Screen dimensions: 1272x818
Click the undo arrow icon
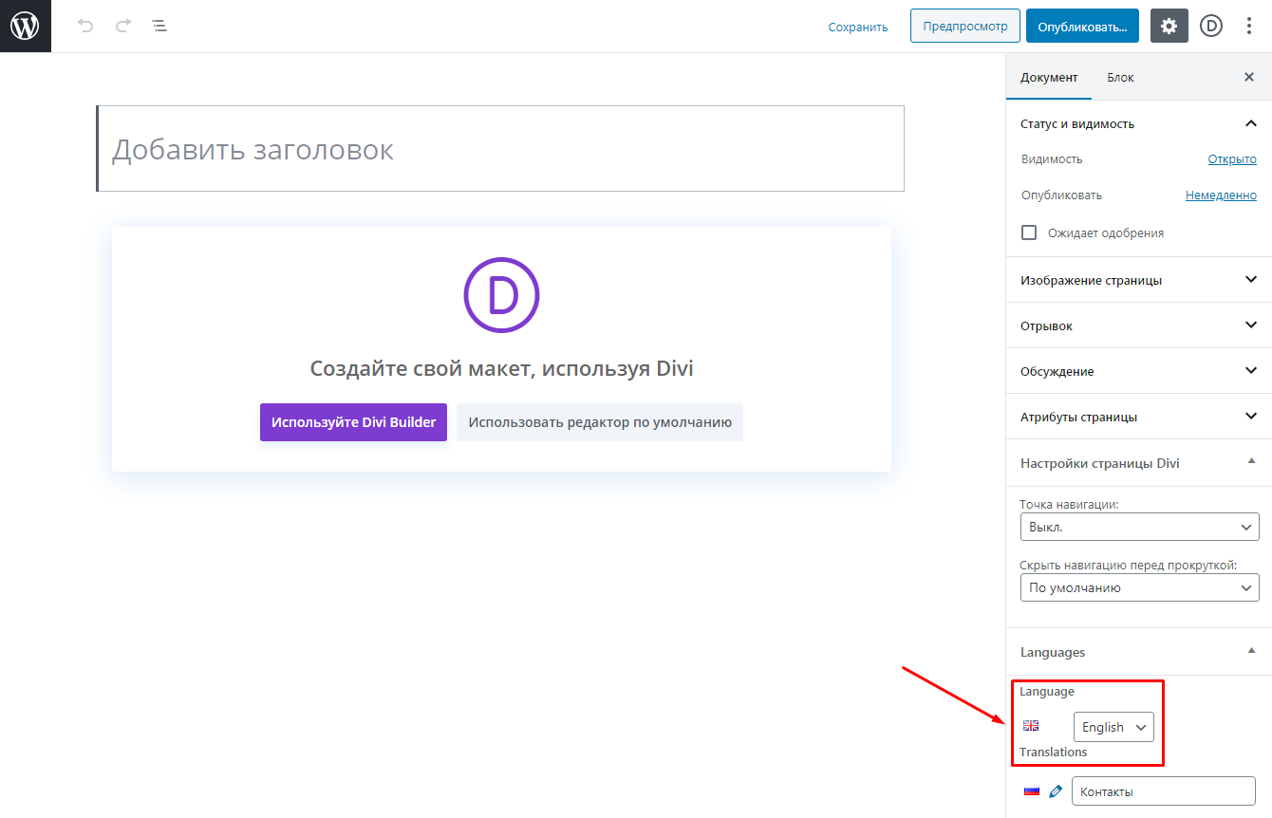point(86,27)
